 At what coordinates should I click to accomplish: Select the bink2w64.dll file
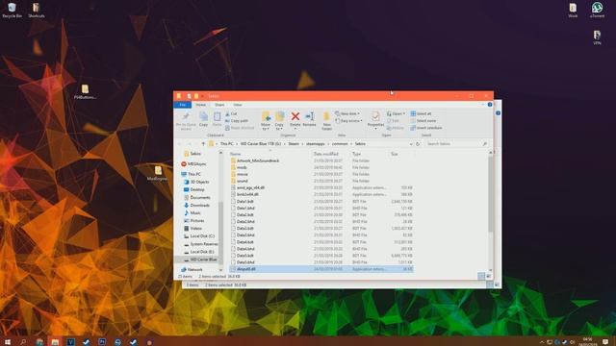(x=247, y=194)
